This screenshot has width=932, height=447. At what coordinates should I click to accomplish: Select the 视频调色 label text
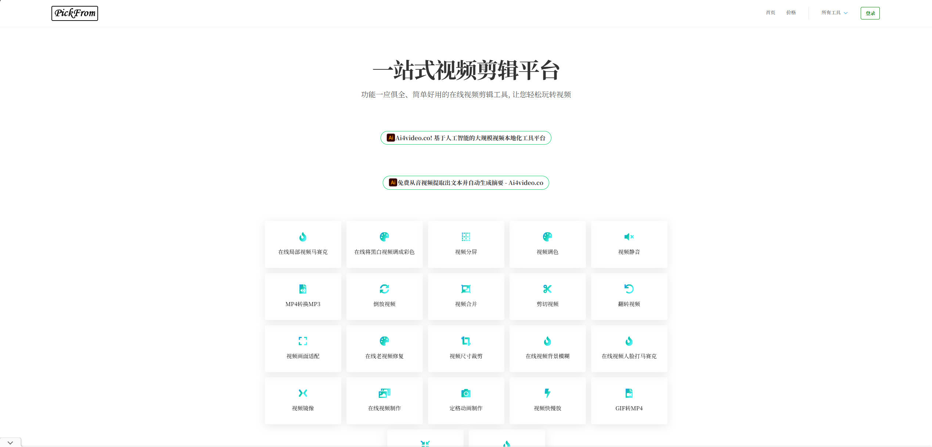(547, 252)
